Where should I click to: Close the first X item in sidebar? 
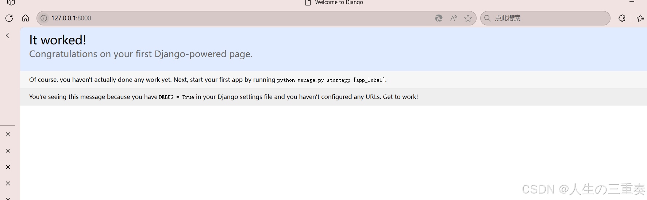tap(8, 135)
